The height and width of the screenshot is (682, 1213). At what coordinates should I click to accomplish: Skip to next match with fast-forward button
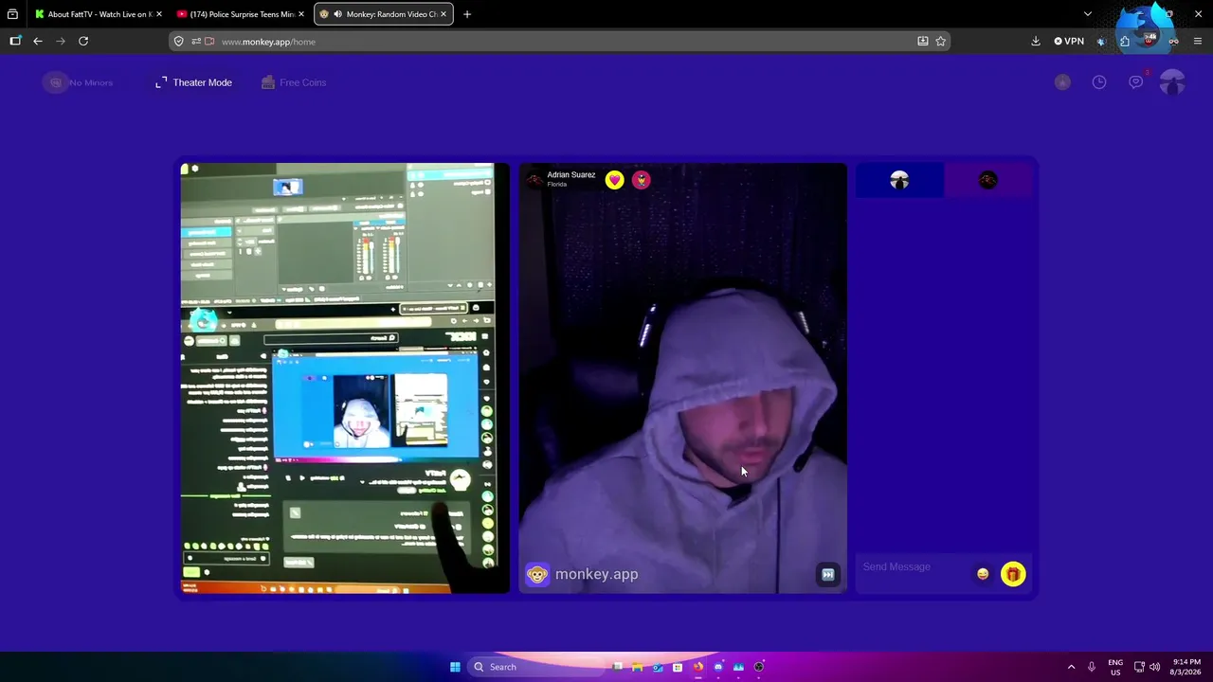[x=827, y=574]
